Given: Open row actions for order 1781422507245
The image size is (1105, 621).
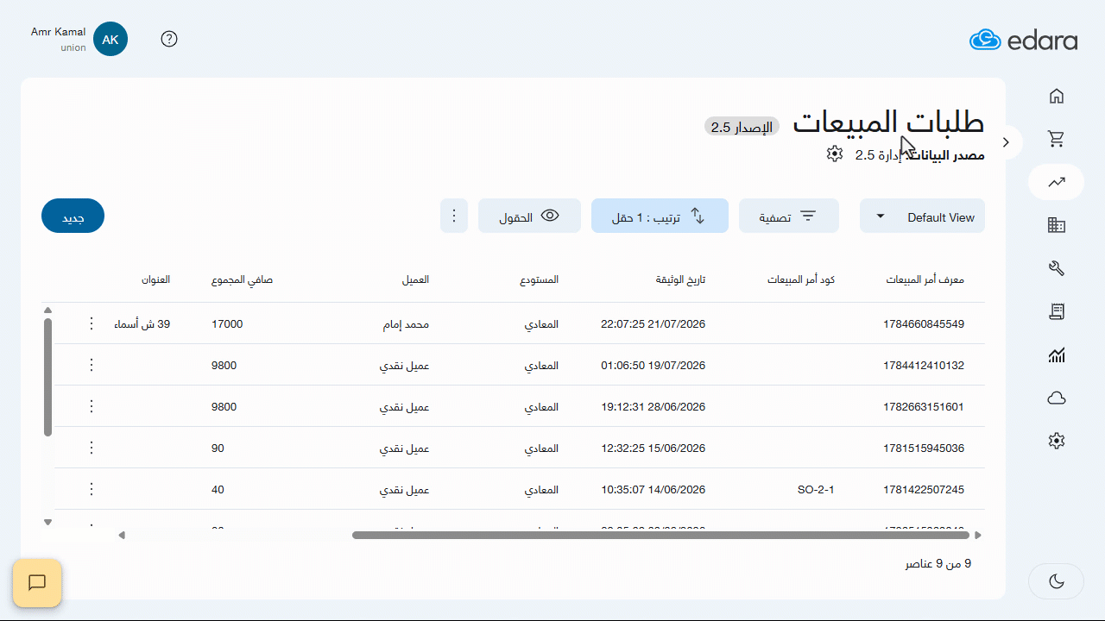Looking at the screenshot, I should [92, 489].
